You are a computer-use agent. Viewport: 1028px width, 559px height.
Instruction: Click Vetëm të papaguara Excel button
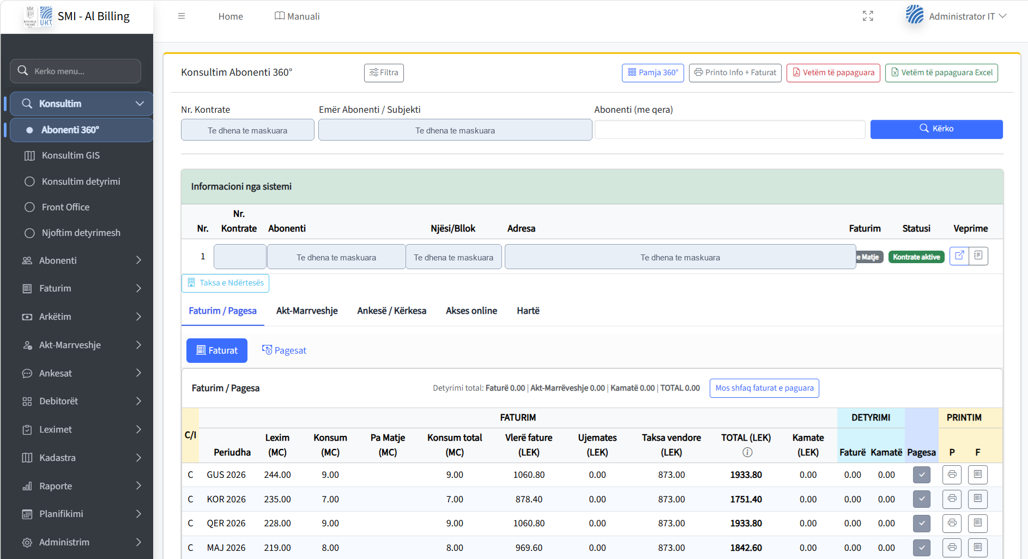click(x=941, y=72)
